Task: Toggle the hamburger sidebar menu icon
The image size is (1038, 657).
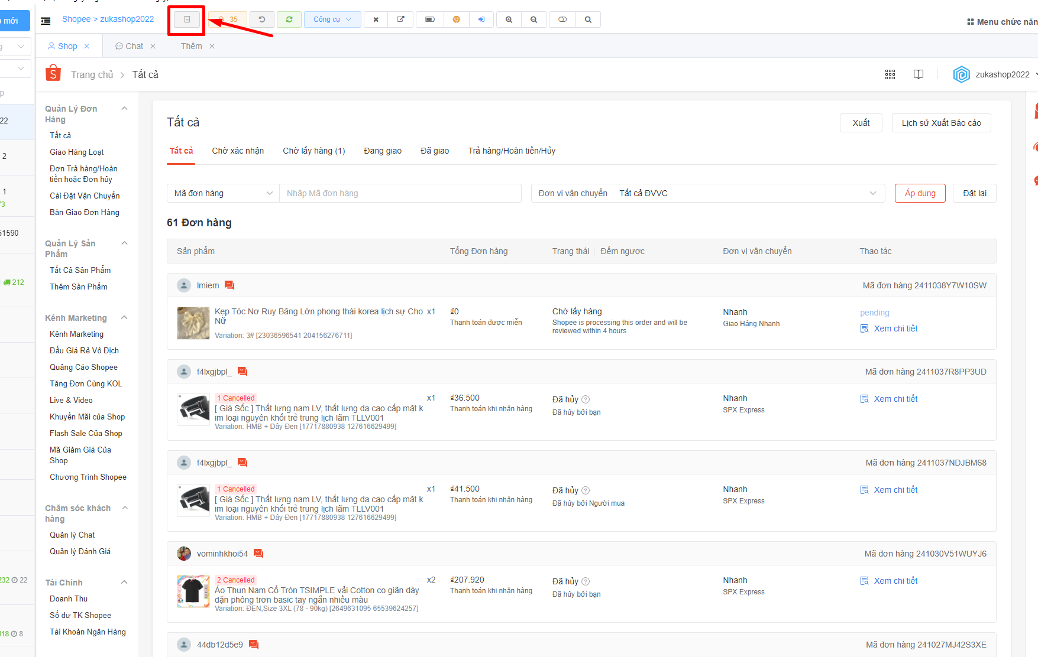Action: (x=46, y=21)
